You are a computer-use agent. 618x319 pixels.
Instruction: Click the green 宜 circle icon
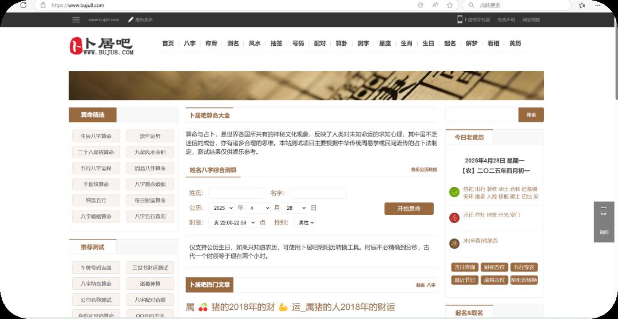pyautogui.click(x=454, y=192)
